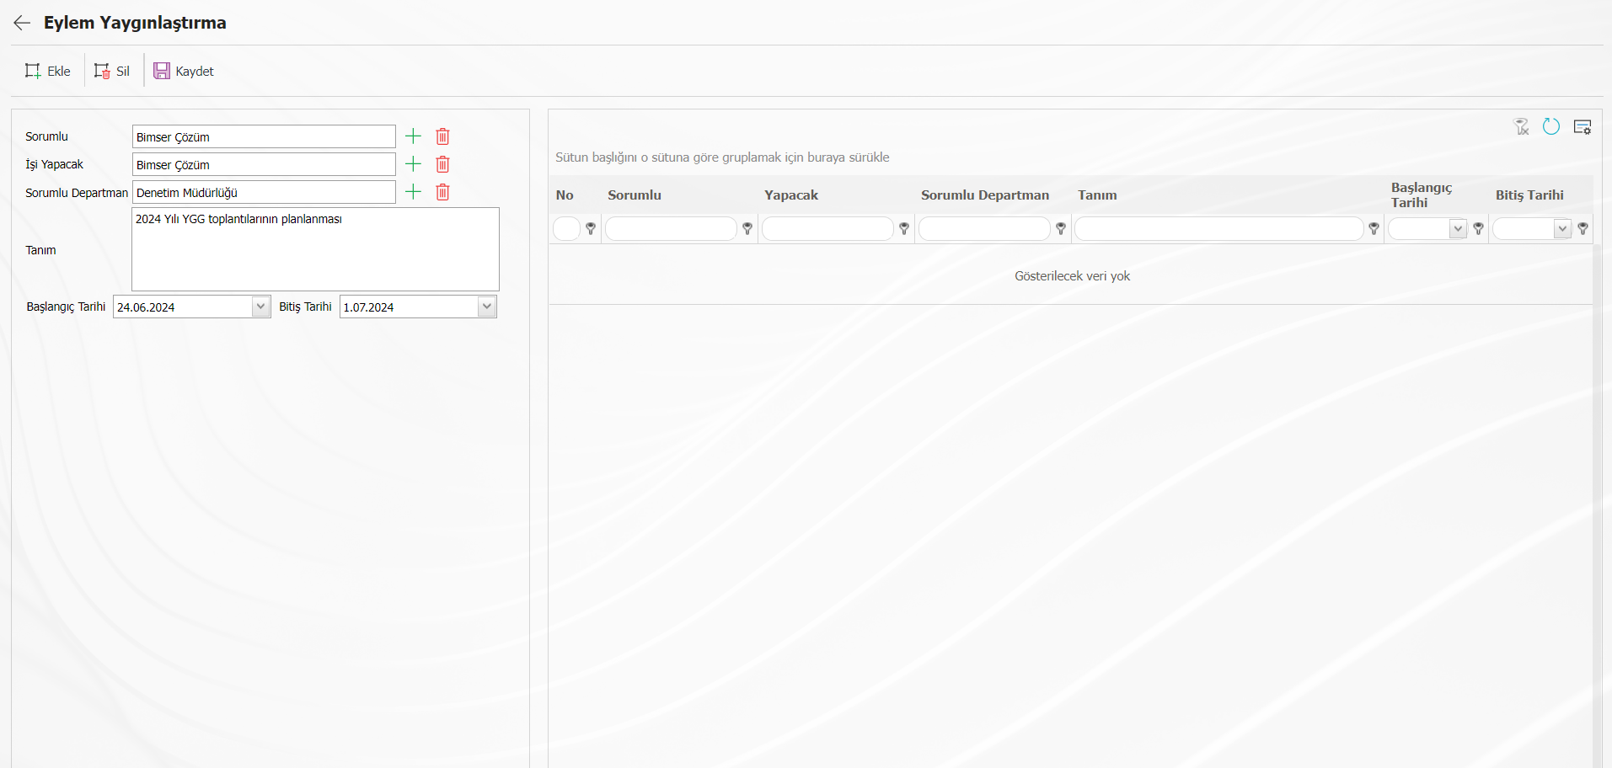Image resolution: width=1612 pixels, height=768 pixels.
Task: Click the Sorumlu Departman field showing Denetim Müdürlüğü
Action: 264,192
